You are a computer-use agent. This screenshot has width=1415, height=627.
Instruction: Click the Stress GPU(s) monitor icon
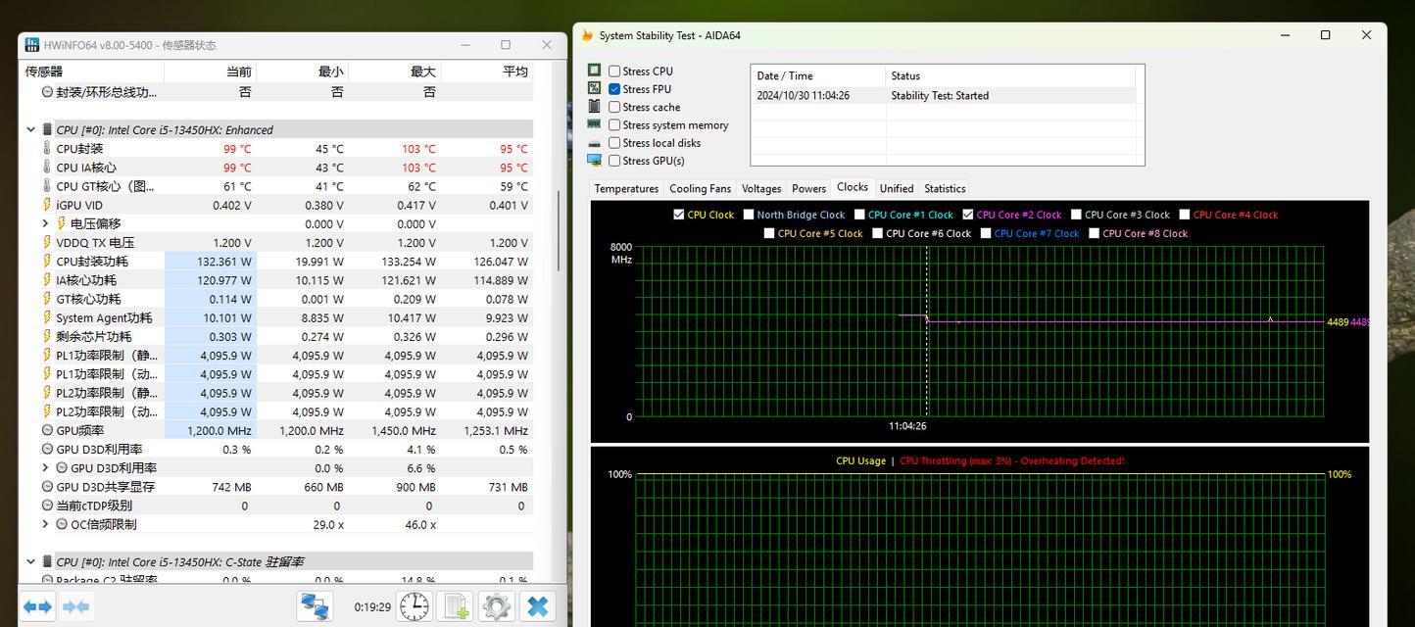(x=594, y=160)
